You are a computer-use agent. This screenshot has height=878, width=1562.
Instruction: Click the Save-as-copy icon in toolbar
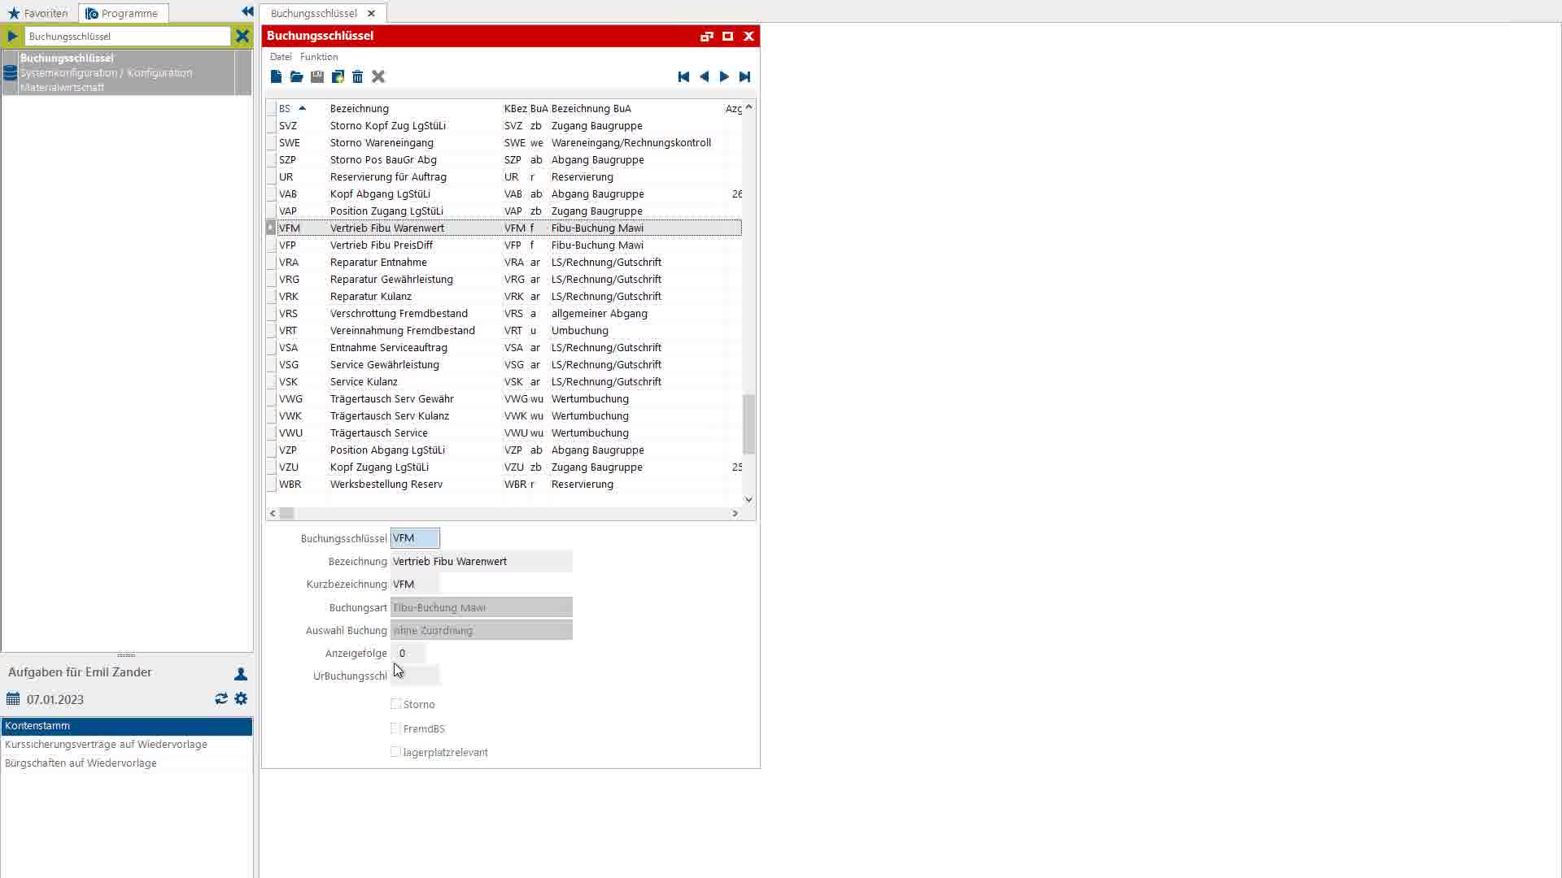pos(338,76)
